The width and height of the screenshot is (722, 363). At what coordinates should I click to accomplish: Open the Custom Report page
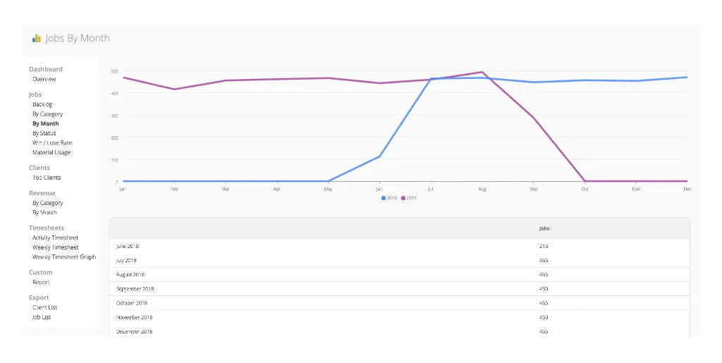tap(41, 282)
